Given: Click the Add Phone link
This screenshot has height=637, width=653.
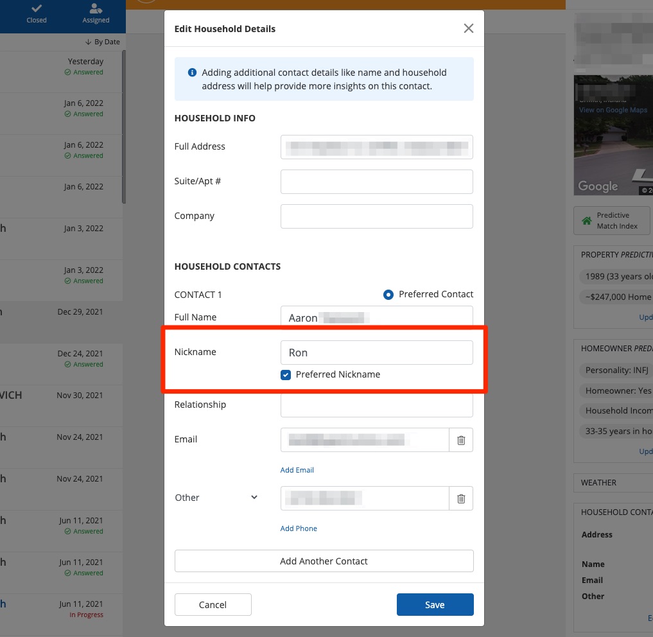Looking at the screenshot, I should tap(299, 528).
